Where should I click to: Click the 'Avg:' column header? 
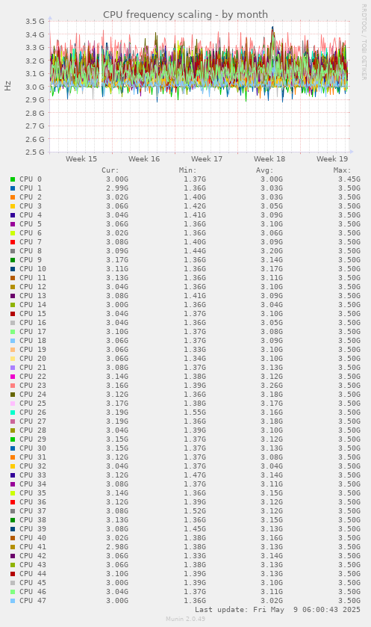[265, 170]
